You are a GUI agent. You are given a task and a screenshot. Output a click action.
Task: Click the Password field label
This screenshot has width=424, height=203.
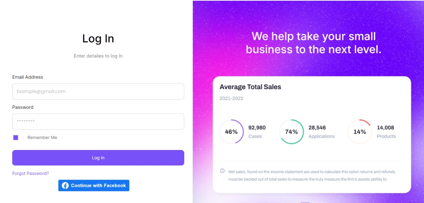coord(23,107)
